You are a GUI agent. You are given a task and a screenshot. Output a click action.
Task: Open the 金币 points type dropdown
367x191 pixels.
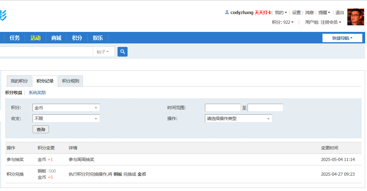coord(66,108)
